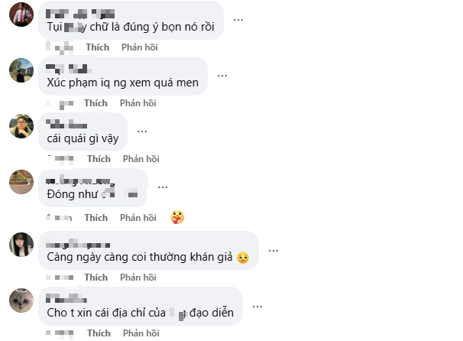The height and width of the screenshot is (341, 463).
Task: Click avatar beside 'Đóng như' comment
Action: pos(21,182)
